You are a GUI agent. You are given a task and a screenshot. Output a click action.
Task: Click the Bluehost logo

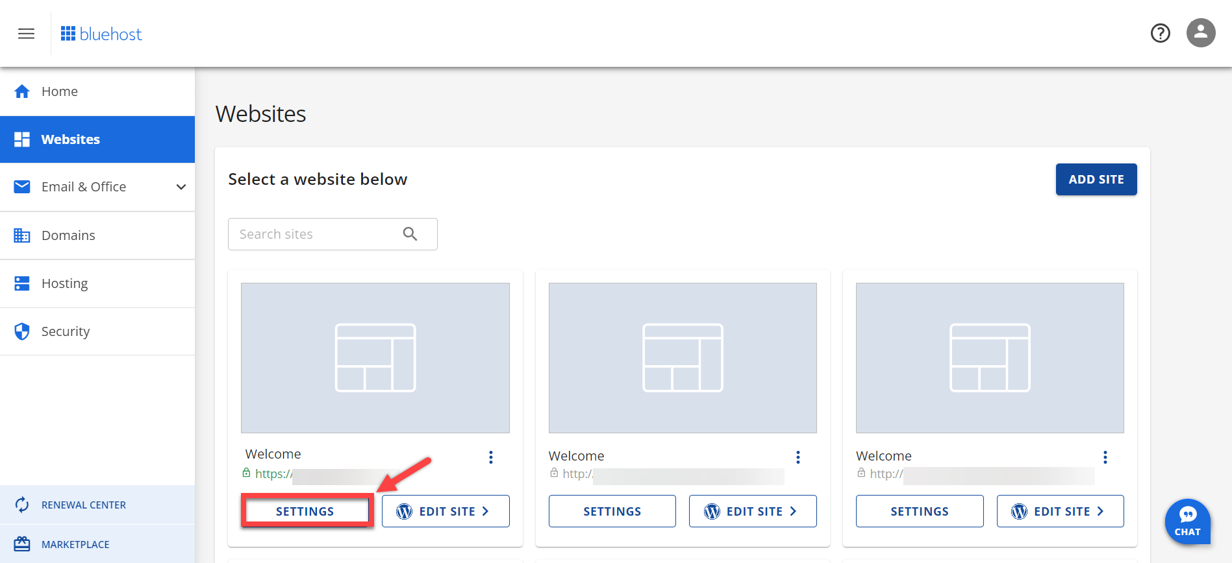[x=101, y=34]
